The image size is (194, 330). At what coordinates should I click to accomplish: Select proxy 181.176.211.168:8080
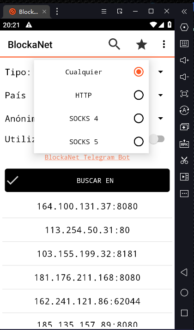coord(87,277)
